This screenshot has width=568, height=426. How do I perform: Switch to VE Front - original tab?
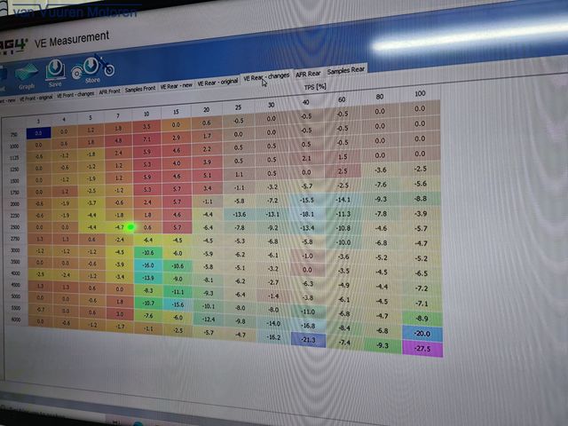(x=35, y=98)
